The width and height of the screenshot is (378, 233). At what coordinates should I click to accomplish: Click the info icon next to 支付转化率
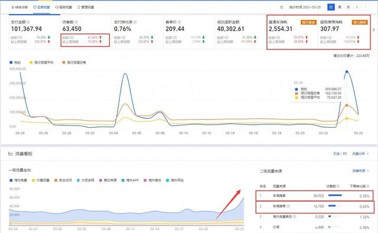(x=135, y=22)
